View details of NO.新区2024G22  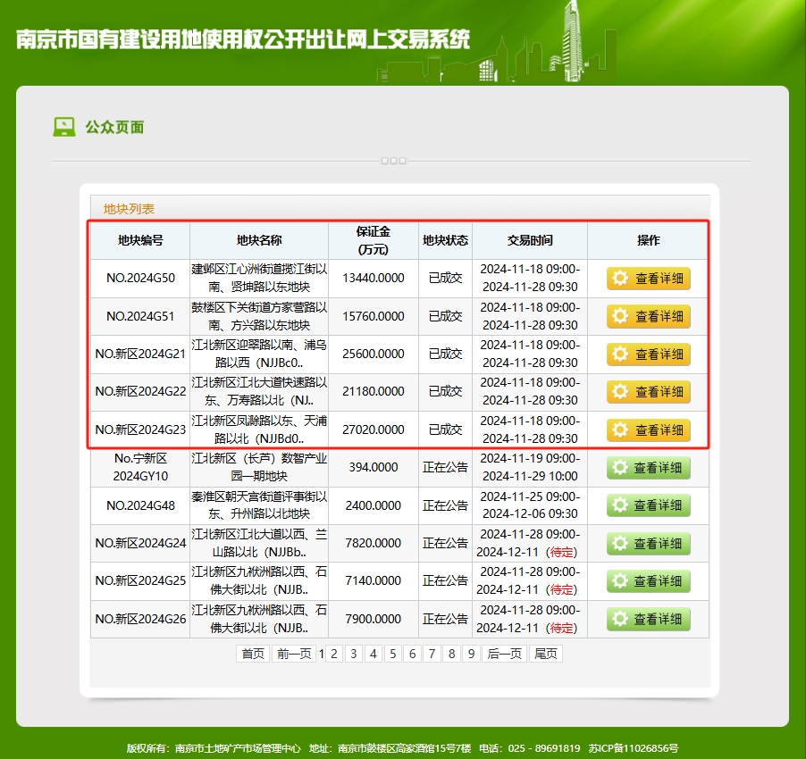[648, 392]
